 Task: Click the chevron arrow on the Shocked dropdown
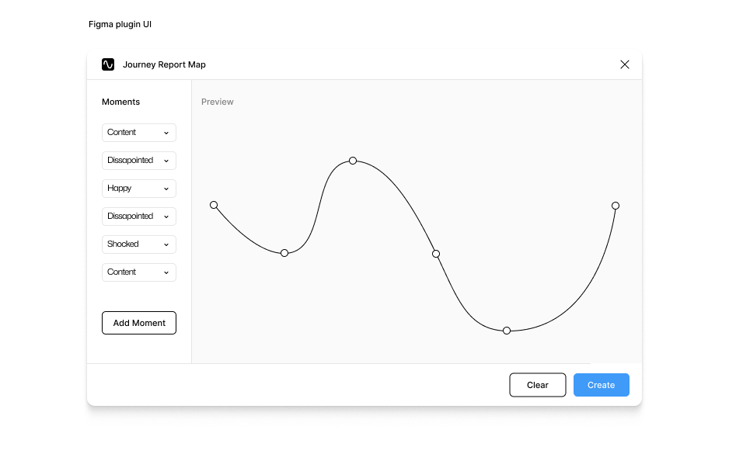click(x=166, y=244)
